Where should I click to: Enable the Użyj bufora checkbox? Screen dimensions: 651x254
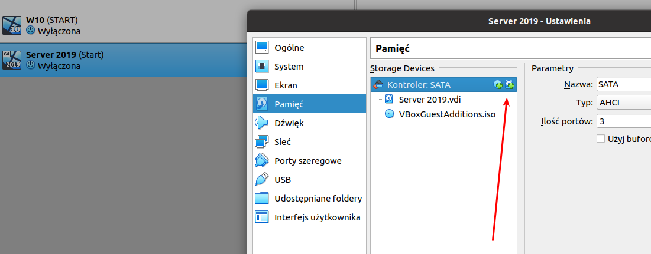(600, 138)
